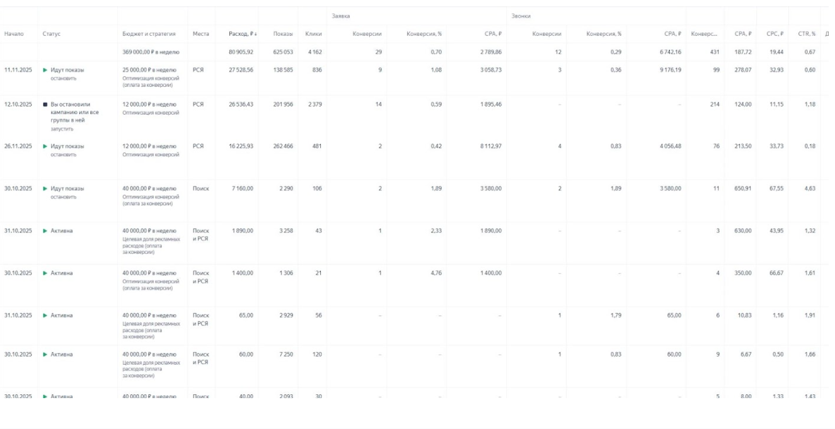Sort by the Показы column header
Viewport: 835px width, 429px height.
click(282, 34)
